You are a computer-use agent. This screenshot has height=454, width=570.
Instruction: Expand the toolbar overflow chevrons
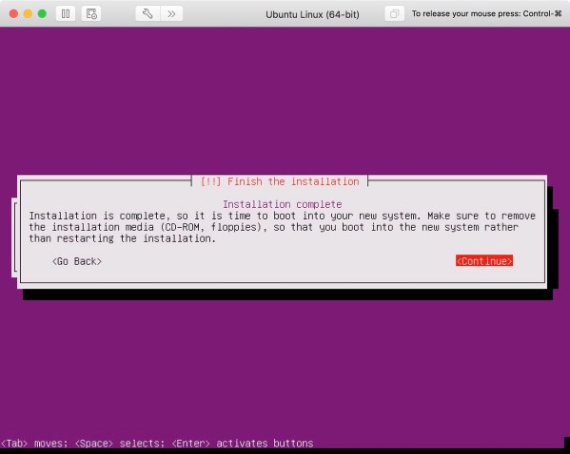click(x=171, y=14)
